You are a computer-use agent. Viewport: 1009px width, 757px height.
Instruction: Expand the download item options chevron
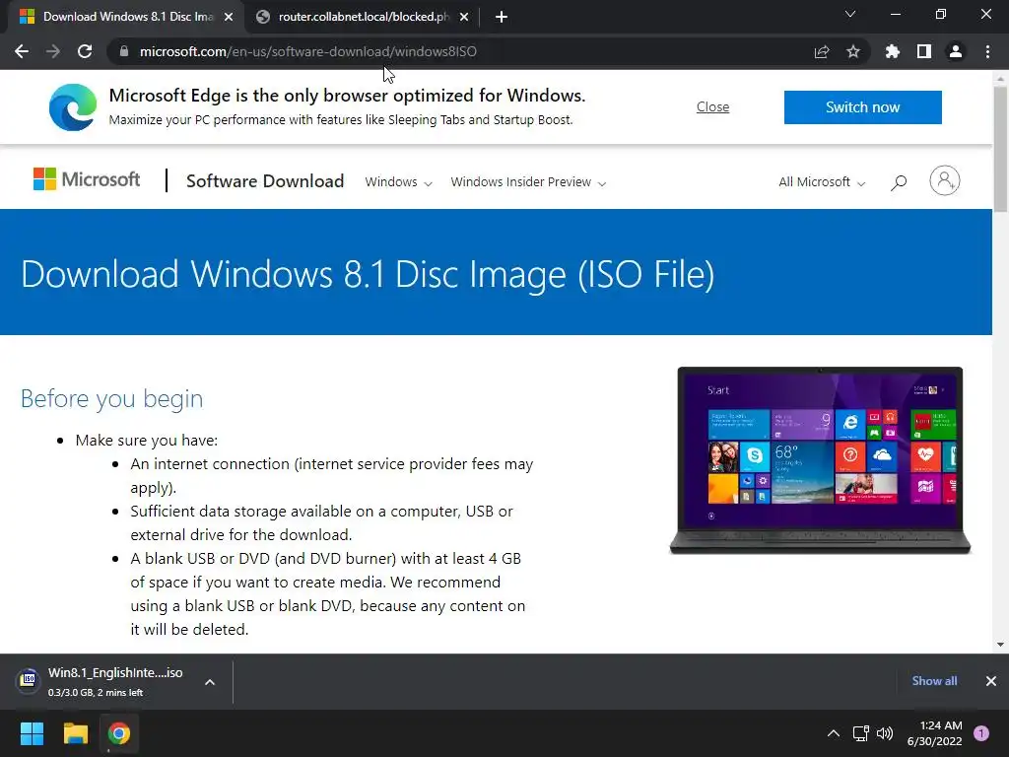click(x=210, y=682)
